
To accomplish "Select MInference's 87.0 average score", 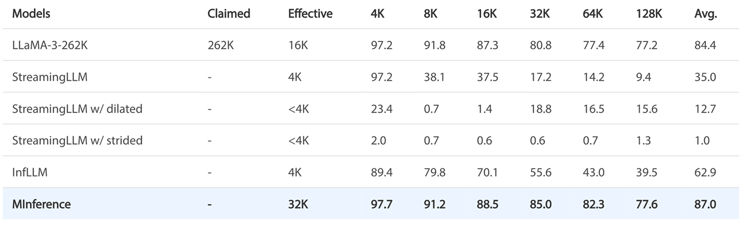I will coord(706,204).
